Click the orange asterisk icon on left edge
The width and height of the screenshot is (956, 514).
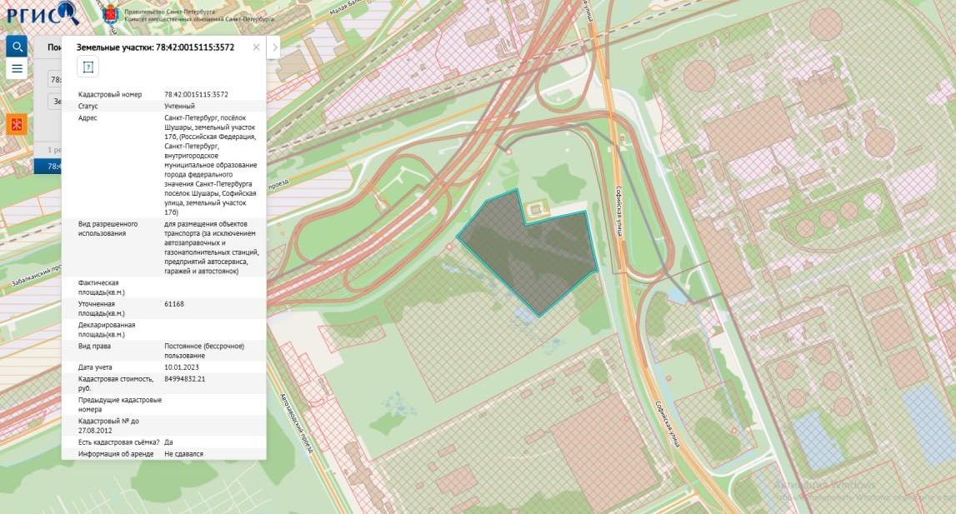pos(17,125)
